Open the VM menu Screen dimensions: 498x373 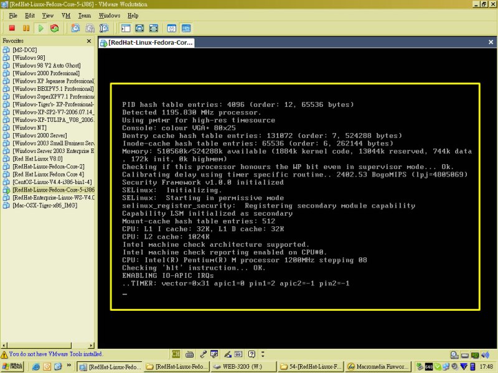click(x=66, y=16)
